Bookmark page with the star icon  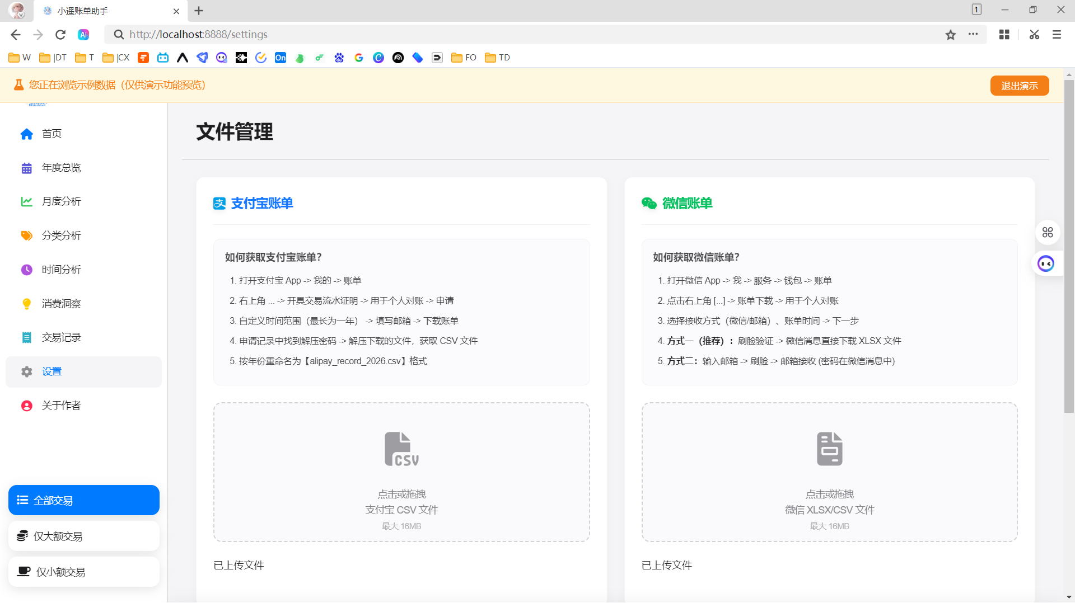point(950,35)
